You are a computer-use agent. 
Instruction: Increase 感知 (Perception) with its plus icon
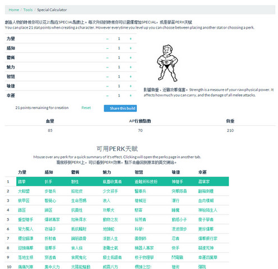click(x=131, y=48)
